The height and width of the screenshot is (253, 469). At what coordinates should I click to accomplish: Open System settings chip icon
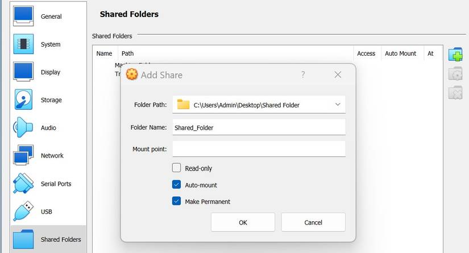[23, 44]
